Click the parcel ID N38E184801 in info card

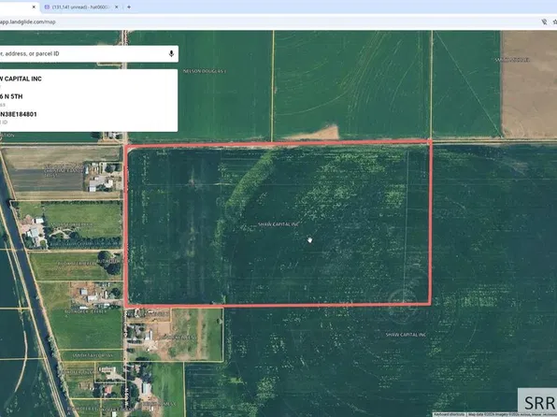tap(19, 114)
